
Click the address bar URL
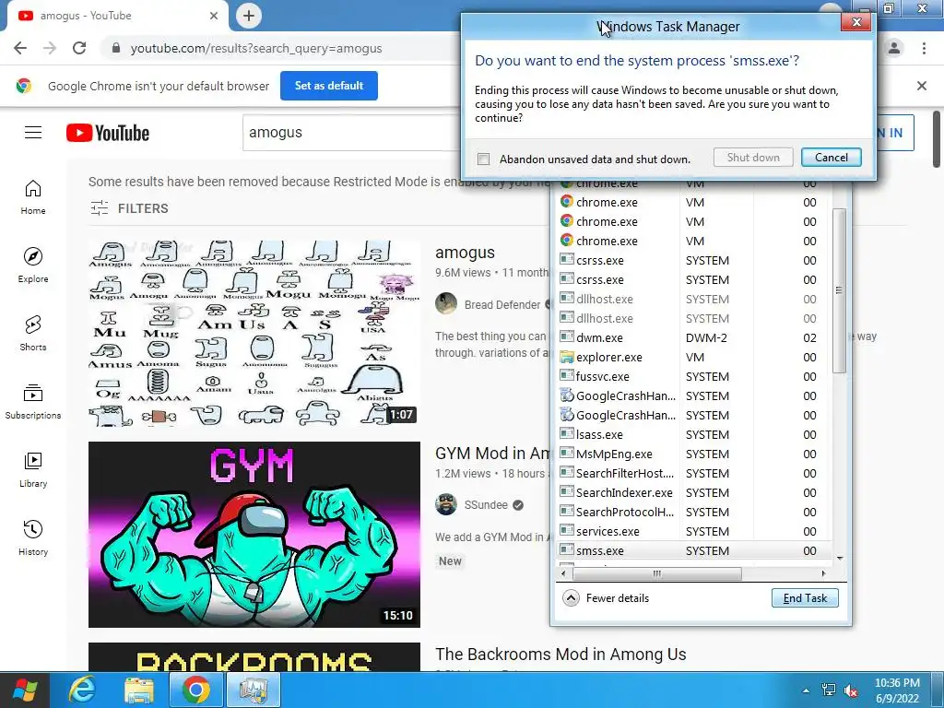(x=256, y=48)
